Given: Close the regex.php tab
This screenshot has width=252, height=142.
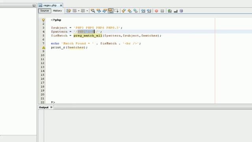Looking at the screenshot, I should coord(61,5).
